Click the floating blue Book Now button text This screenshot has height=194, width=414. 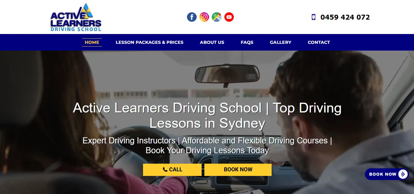pyautogui.click(x=383, y=174)
